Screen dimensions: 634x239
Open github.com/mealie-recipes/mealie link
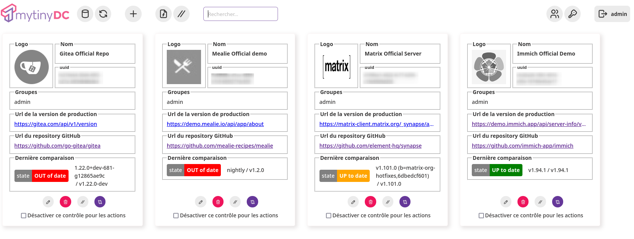click(x=220, y=146)
